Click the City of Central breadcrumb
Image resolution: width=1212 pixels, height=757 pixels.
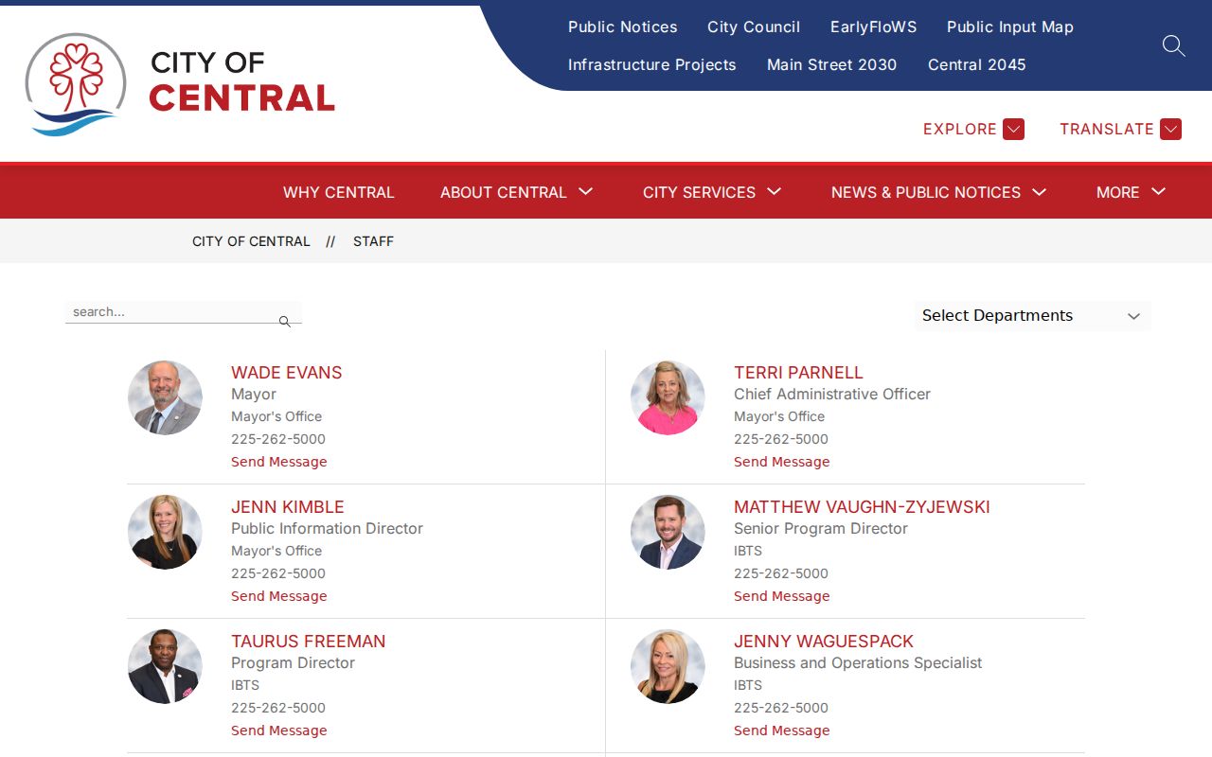pos(251,241)
